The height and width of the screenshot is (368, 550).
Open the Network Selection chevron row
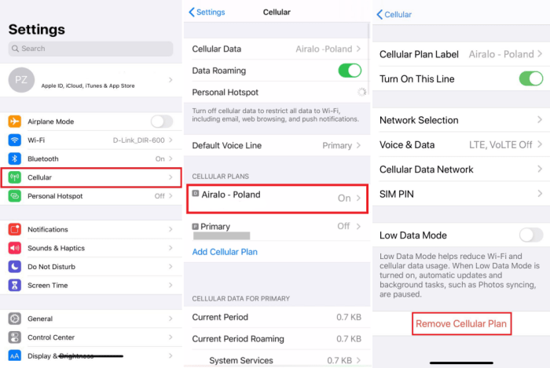tap(461, 120)
